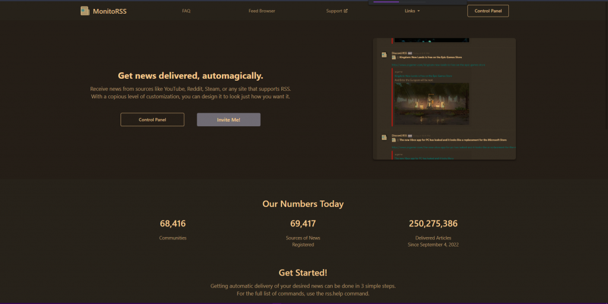Click the external-link icon beside Support
The height and width of the screenshot is (304, 608).
point(346,11)
